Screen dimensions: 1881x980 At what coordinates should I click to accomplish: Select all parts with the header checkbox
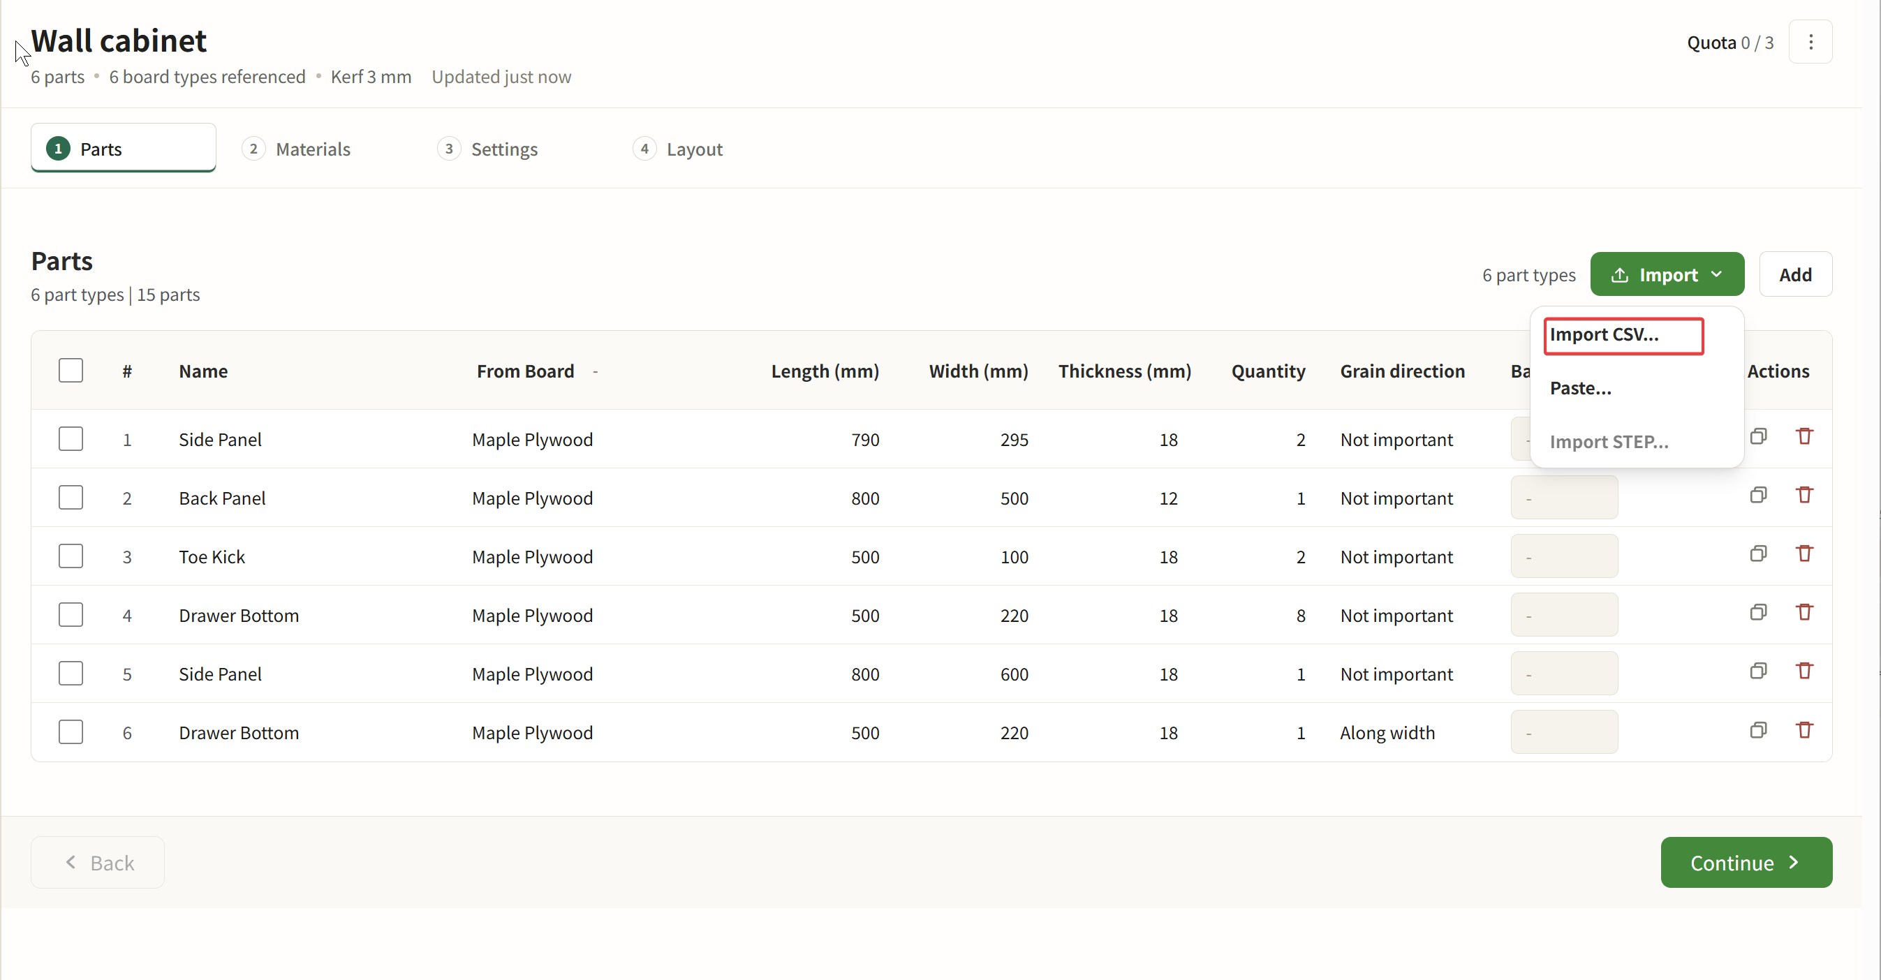tap(71, 370)
